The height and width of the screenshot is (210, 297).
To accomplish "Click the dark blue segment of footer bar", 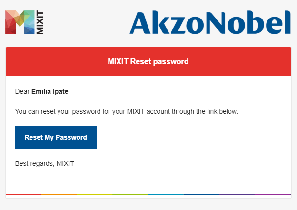I will click(201, 194).
